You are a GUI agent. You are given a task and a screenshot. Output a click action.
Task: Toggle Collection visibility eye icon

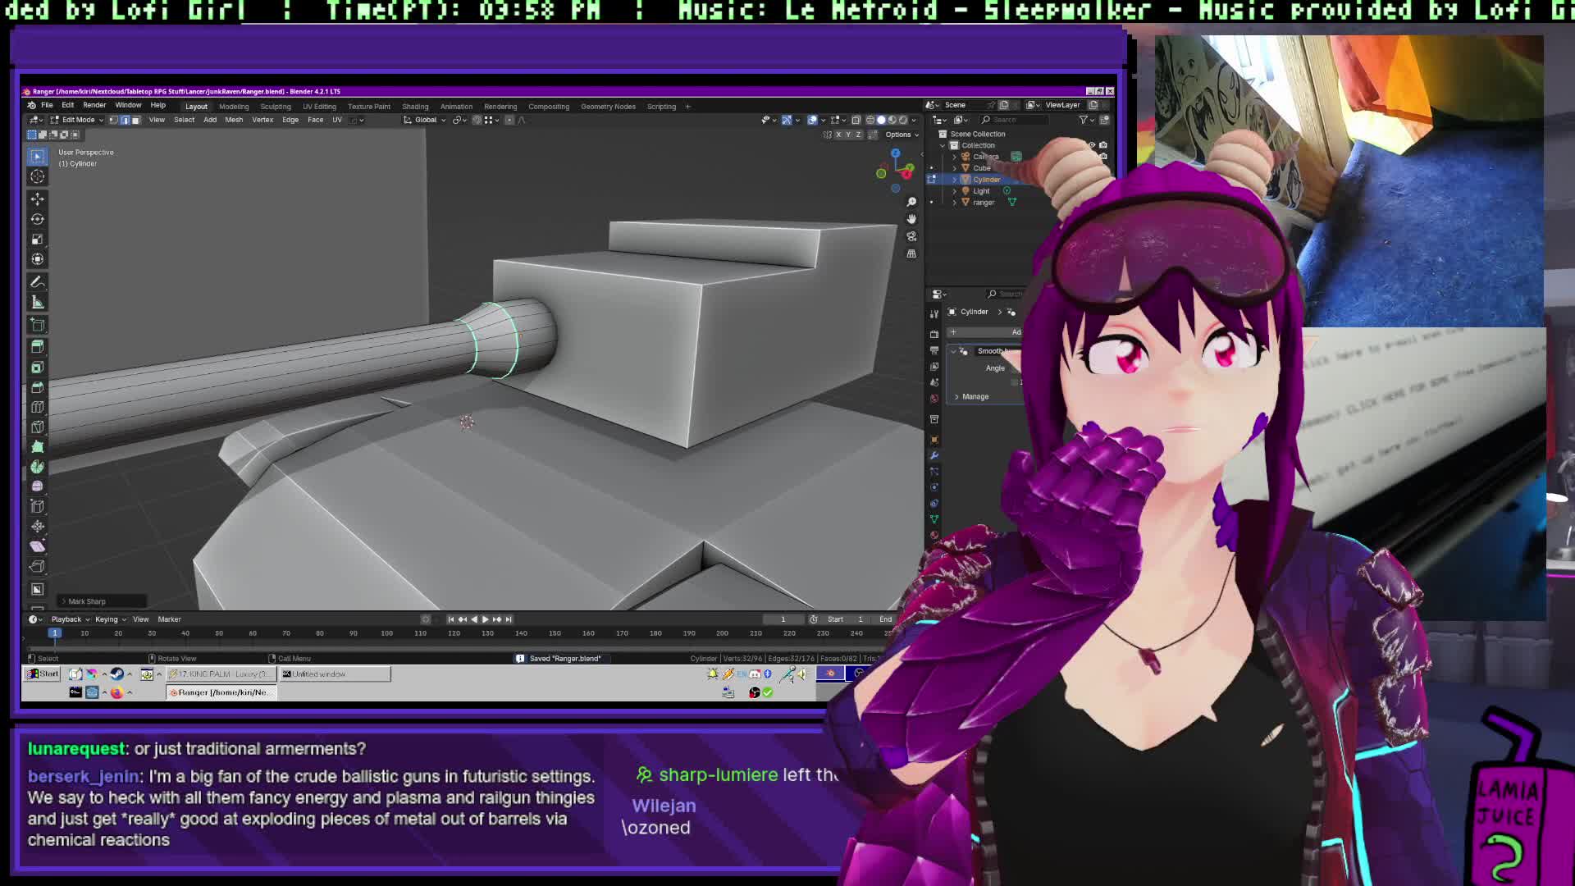click(1092, 145)
